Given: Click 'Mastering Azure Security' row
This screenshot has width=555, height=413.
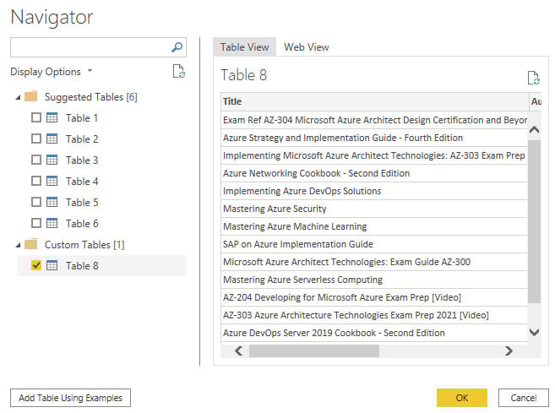Looking at the screenshot, I should pyautogui.click(x=374, y=209).
